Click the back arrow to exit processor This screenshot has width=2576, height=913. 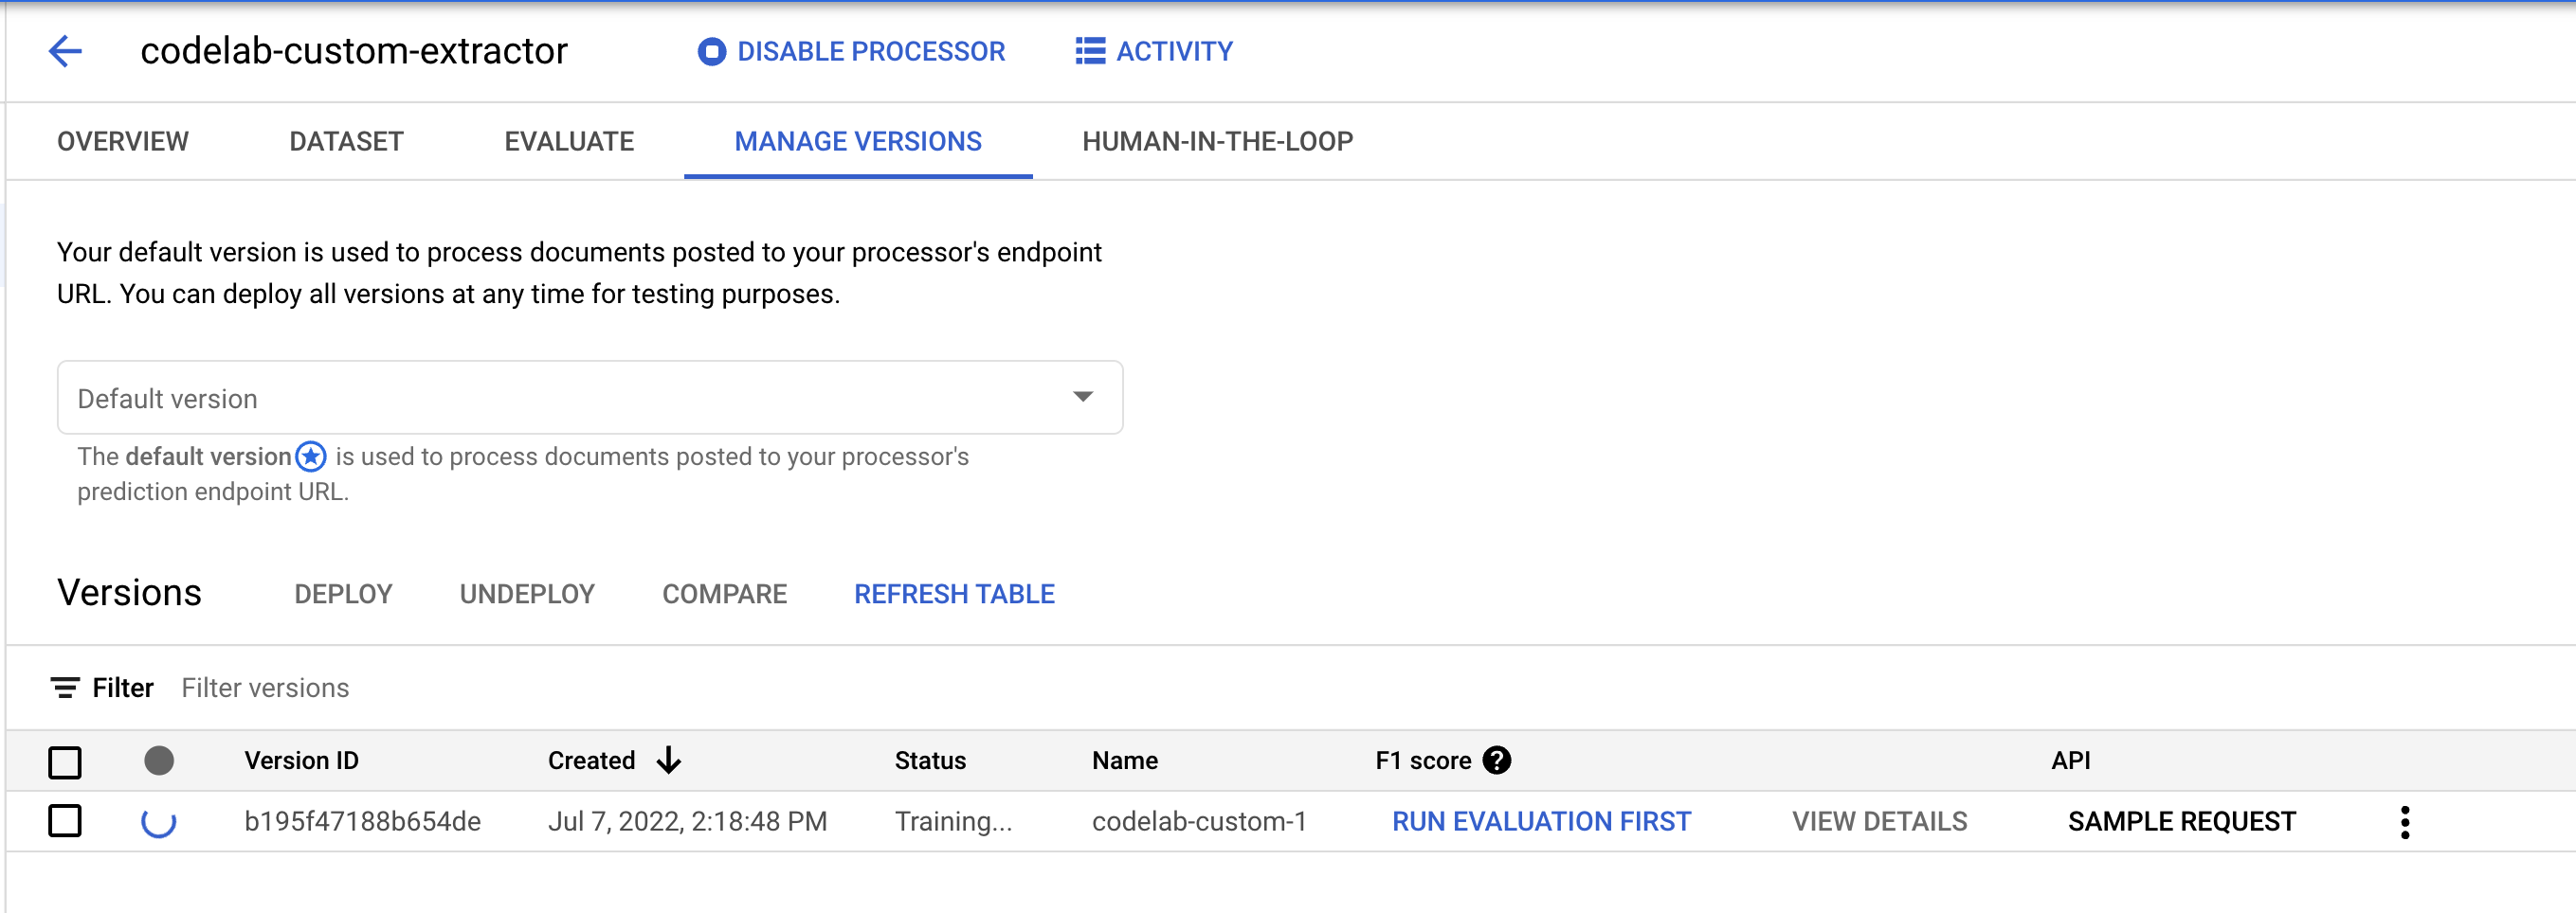(64, 51)
